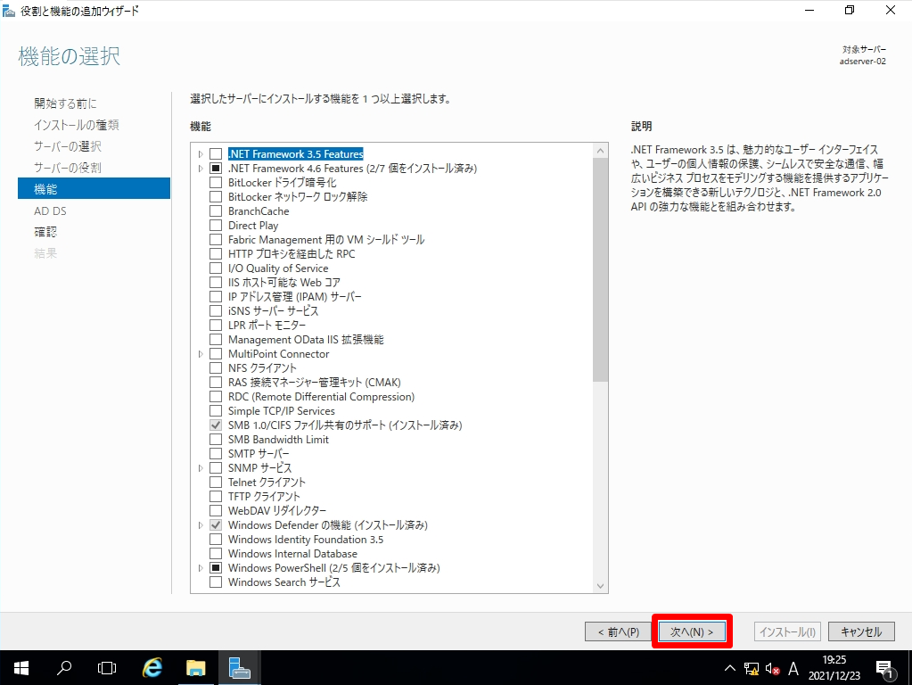Enable Simple TCP/IP Services checkbox

click(x=216, y=411)
